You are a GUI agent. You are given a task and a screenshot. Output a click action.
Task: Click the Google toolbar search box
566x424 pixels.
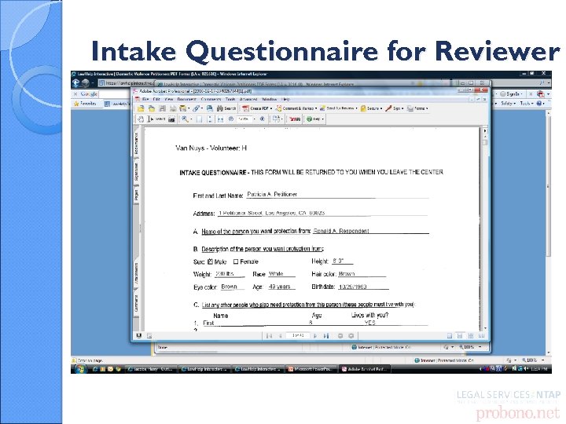pos(115,93)
